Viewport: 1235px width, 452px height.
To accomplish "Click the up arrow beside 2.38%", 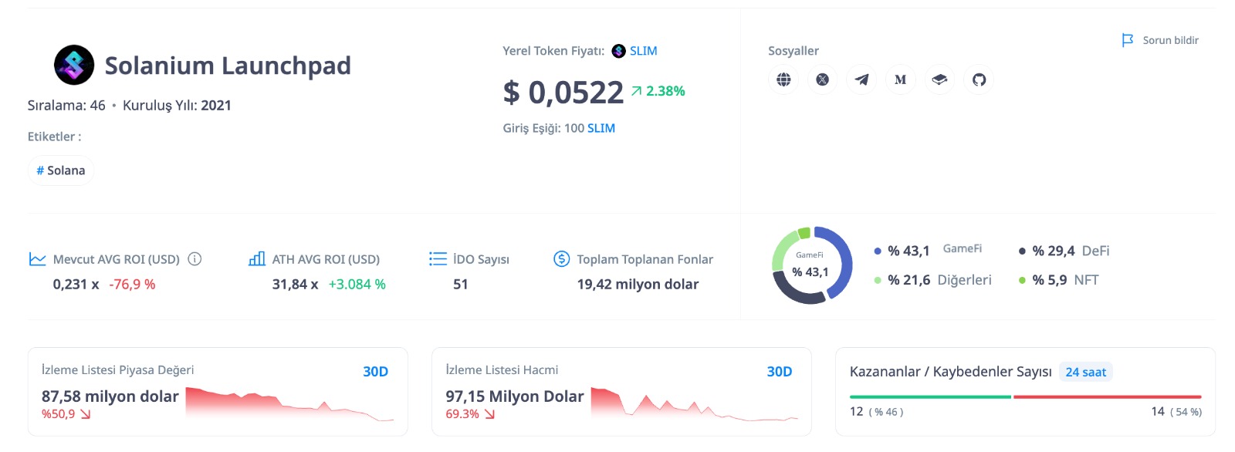I will 636,91.
